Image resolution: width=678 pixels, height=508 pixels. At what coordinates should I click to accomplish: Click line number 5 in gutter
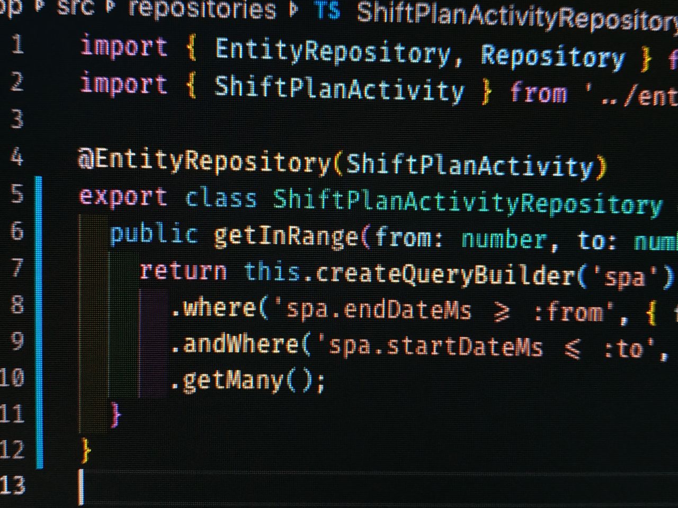[17, 194]
